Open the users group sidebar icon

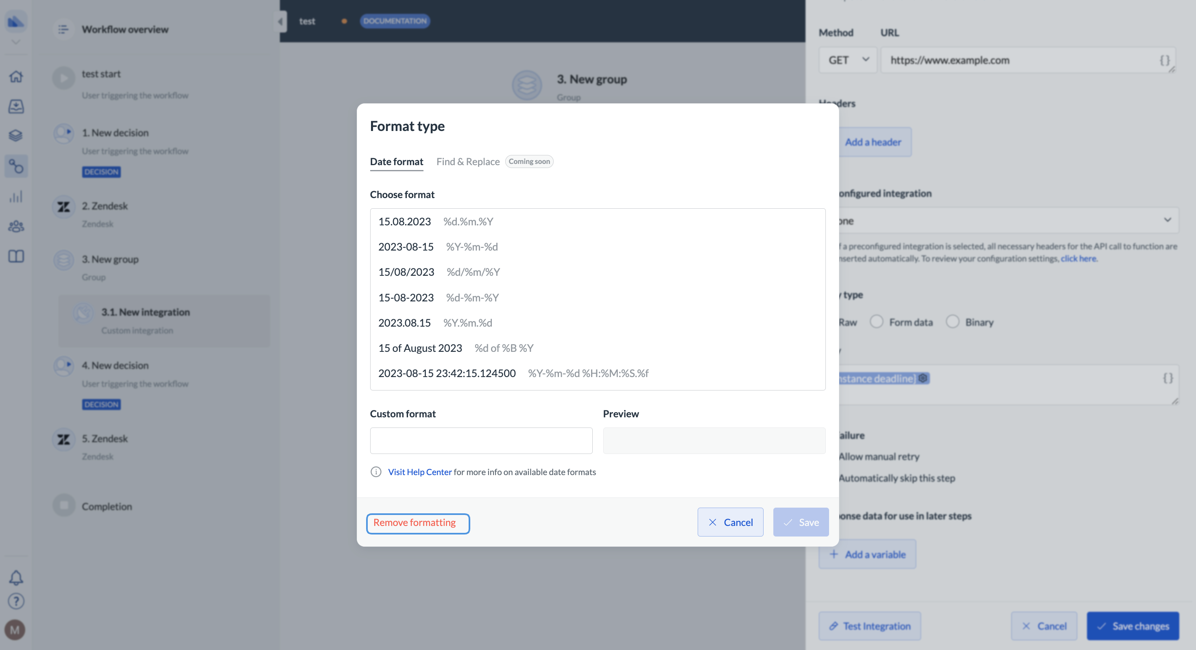[x=16, y=226]
